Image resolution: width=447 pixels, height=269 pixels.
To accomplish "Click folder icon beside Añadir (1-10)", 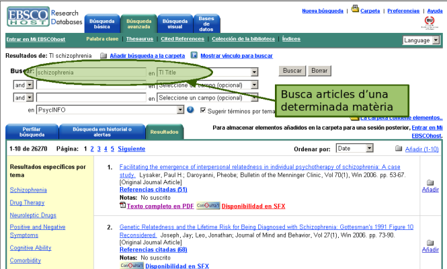I will pos(399,149).
